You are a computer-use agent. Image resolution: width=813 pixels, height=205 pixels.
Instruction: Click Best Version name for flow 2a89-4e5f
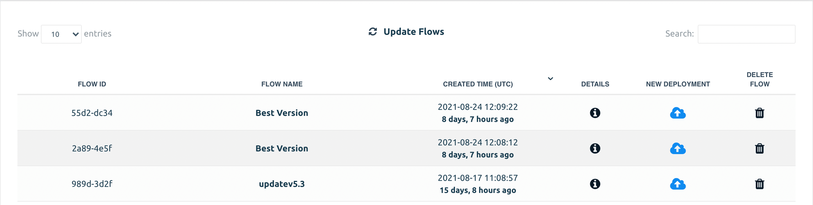click(x=282, y=148)
